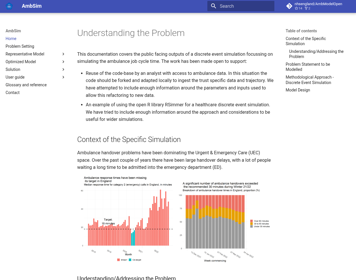Open the nhsengland/AmbModelOpen repository icon
This screenshot has height=280, width=356.
289,6
